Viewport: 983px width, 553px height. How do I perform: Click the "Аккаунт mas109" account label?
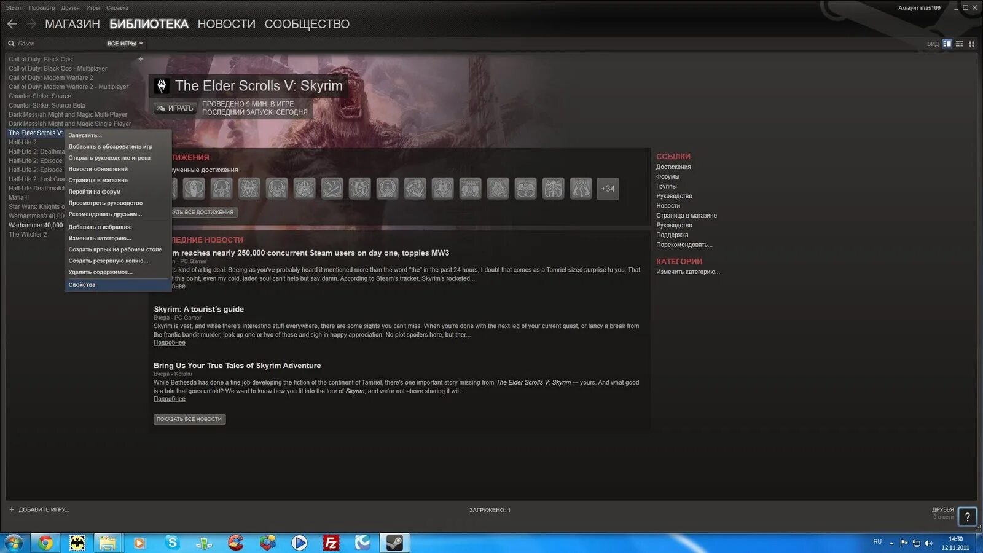[x=919, y=8]
